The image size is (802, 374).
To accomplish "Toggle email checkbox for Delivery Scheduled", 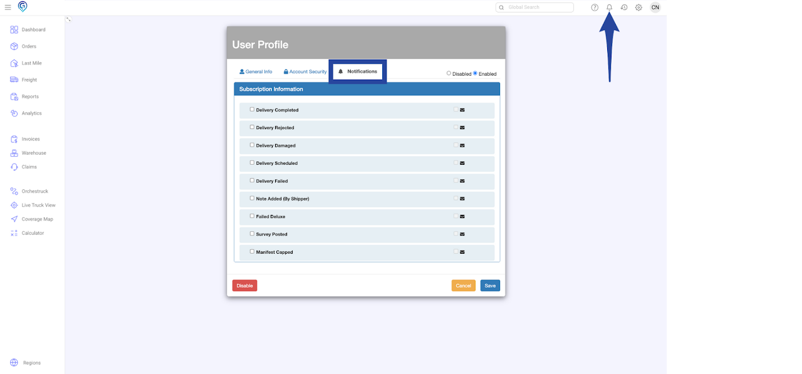I will click(456, 163).
